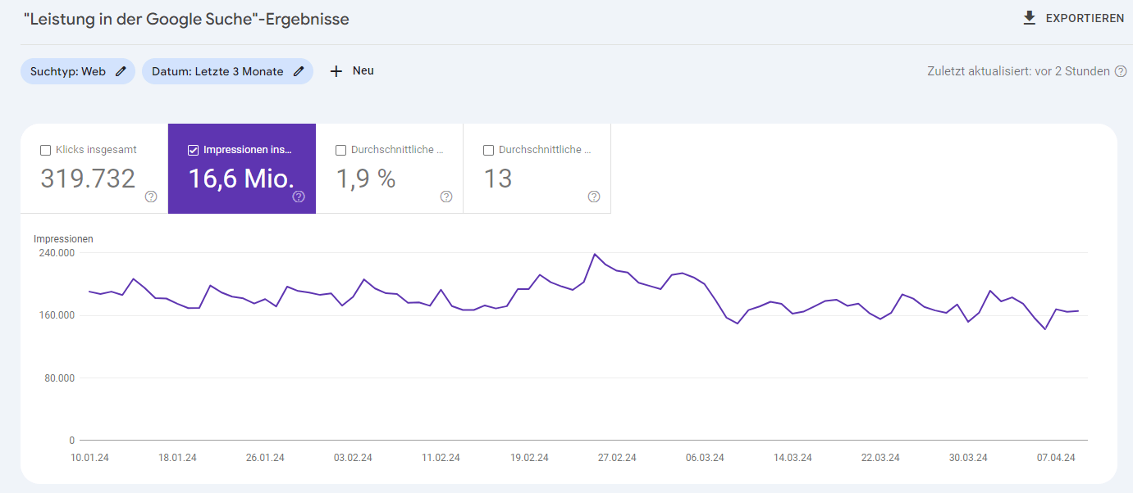Enable the Durchschnittliche Position checkbox

click(x=488, y=149)
